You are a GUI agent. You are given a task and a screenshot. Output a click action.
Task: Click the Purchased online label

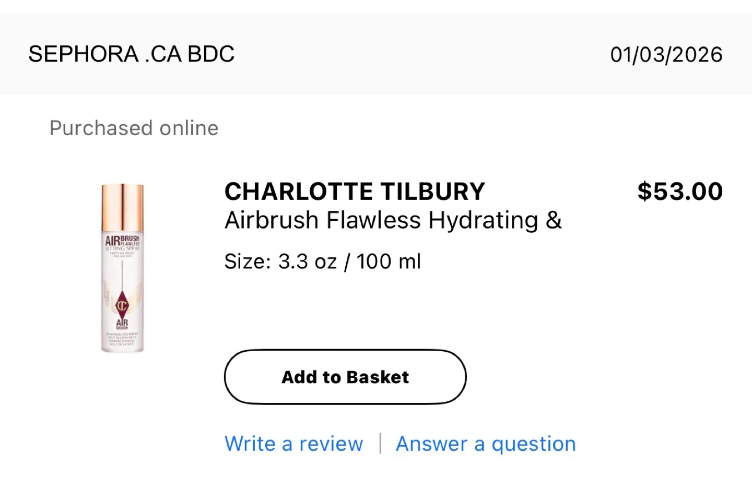[x=134, y=128]
